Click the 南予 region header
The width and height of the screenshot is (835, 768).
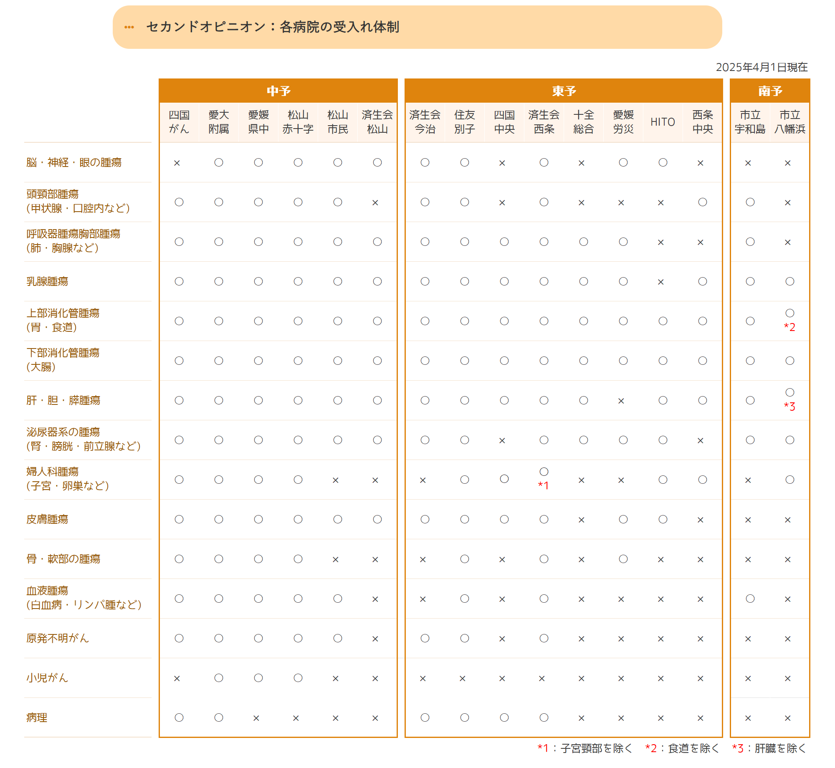click(x=770, y=91)
